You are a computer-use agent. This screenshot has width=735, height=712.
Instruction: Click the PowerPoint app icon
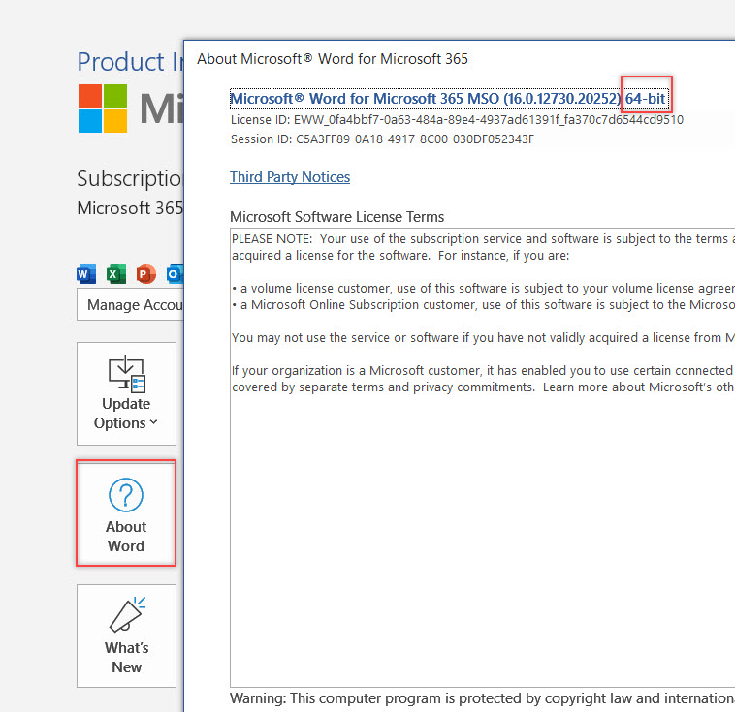(x=145, y=274)
